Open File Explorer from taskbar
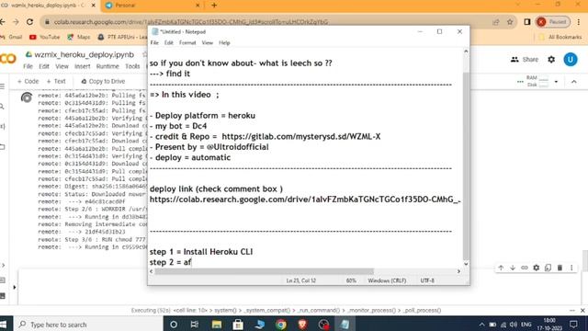Image resolution: width=588 pixels, height=331 pixels. [x=217, y=325]
